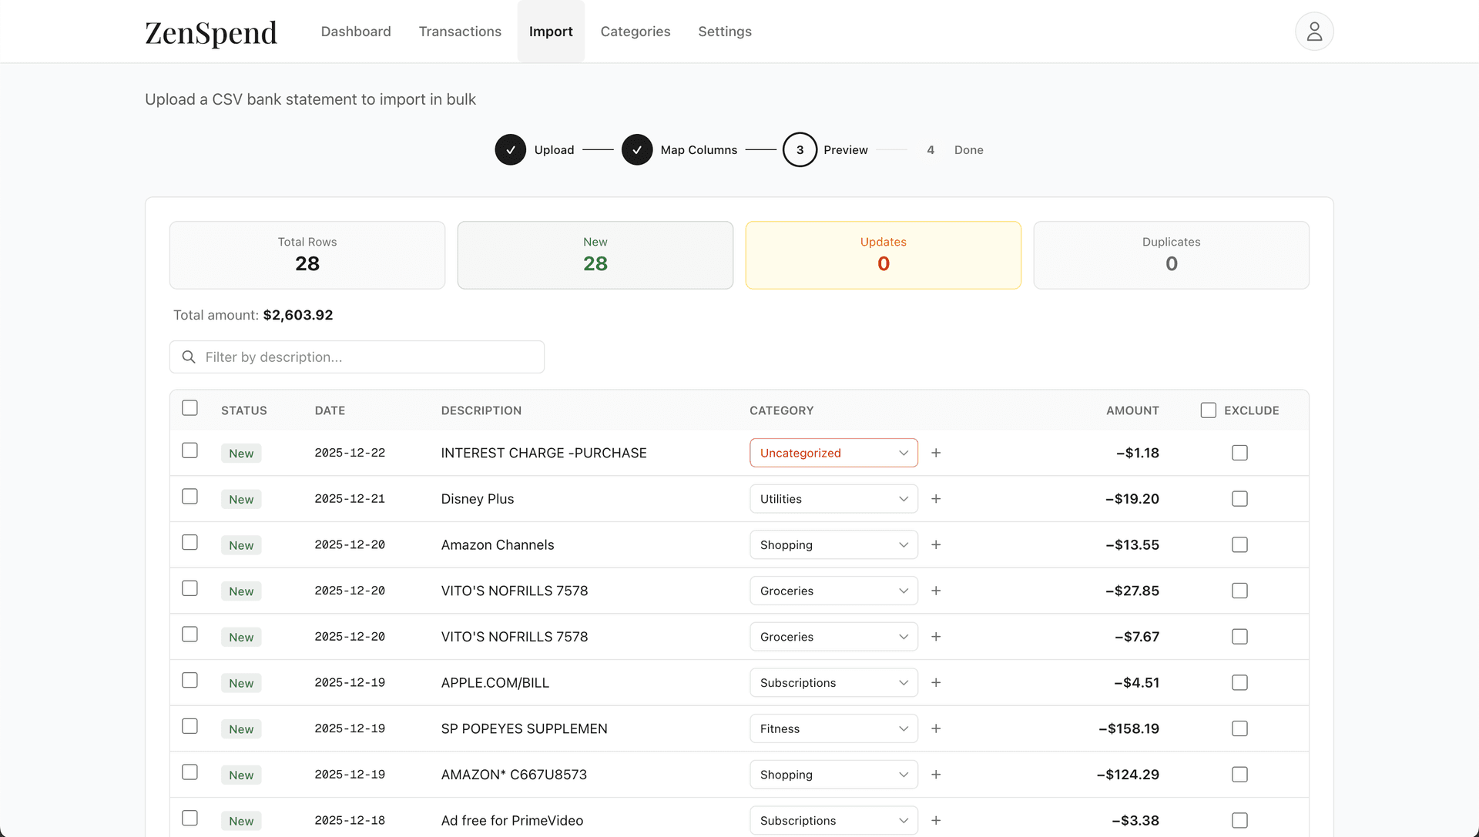The height and width of the screenshot is (837, 1479).
Task: Click the plus icon next to Disney Plus category
Action: click(936, 498)
